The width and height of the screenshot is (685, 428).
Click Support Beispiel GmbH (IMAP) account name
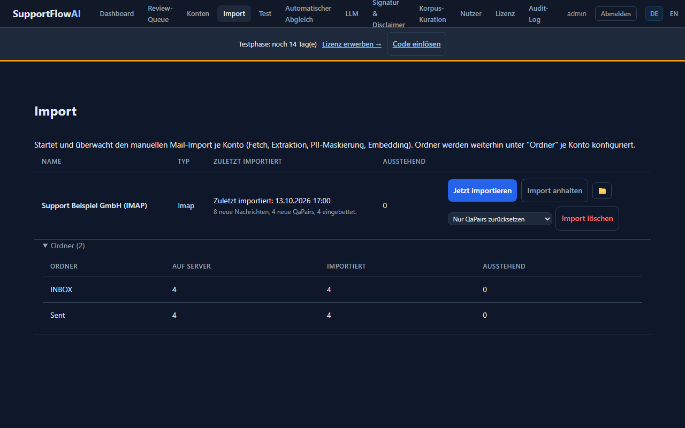[94, 205]
